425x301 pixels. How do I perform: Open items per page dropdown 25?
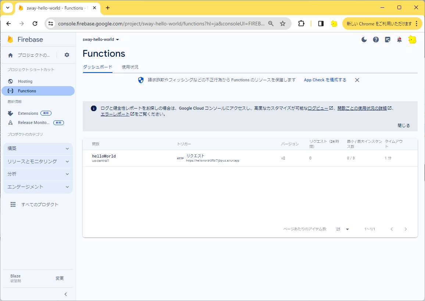click(342, 229)
